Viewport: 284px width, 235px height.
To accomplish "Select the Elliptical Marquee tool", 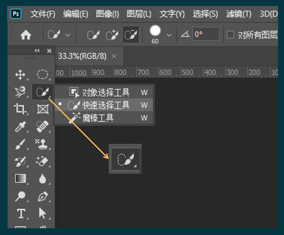I will (x=42, y=75).
